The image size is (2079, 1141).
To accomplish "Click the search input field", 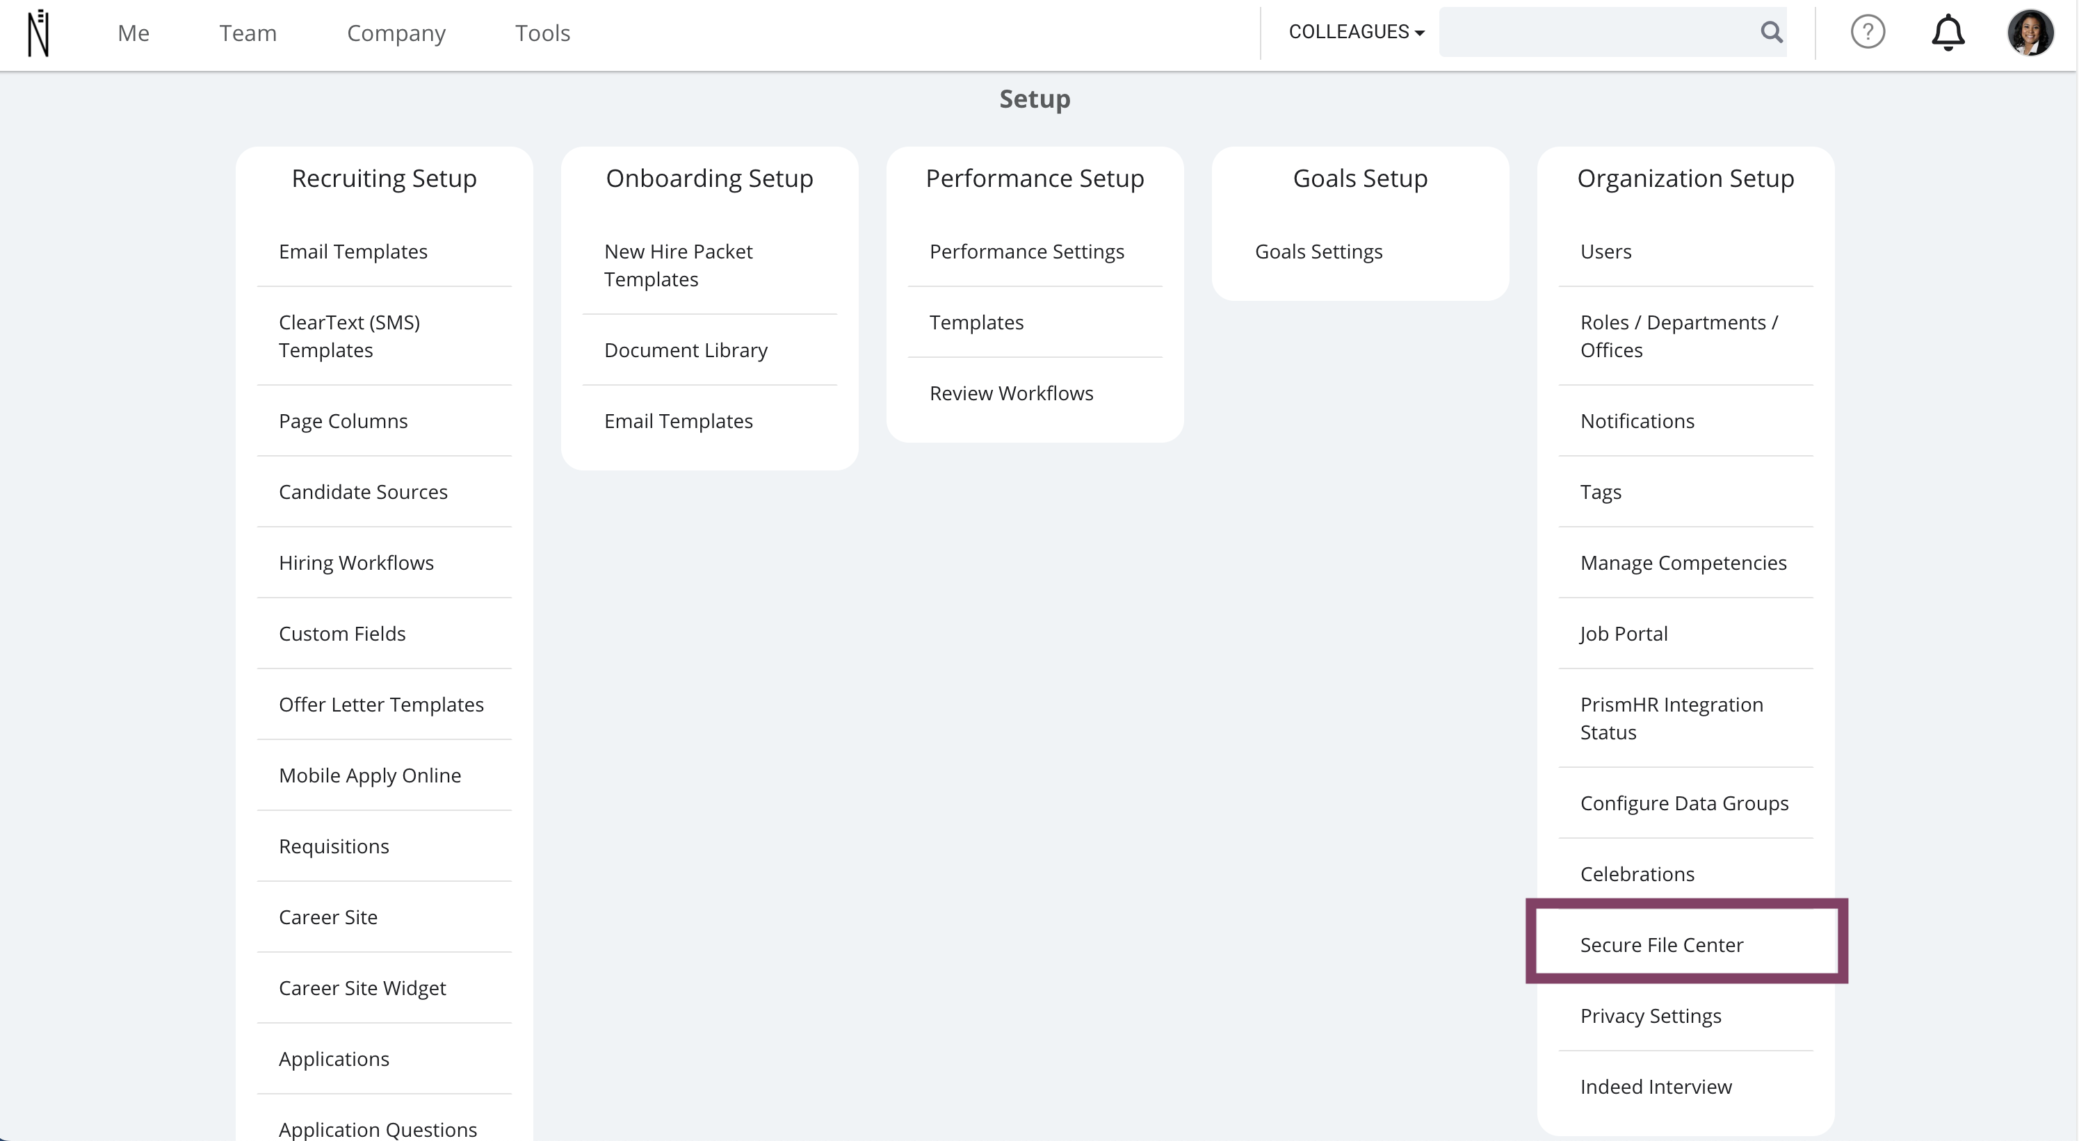I will (x=1594, y=32).
